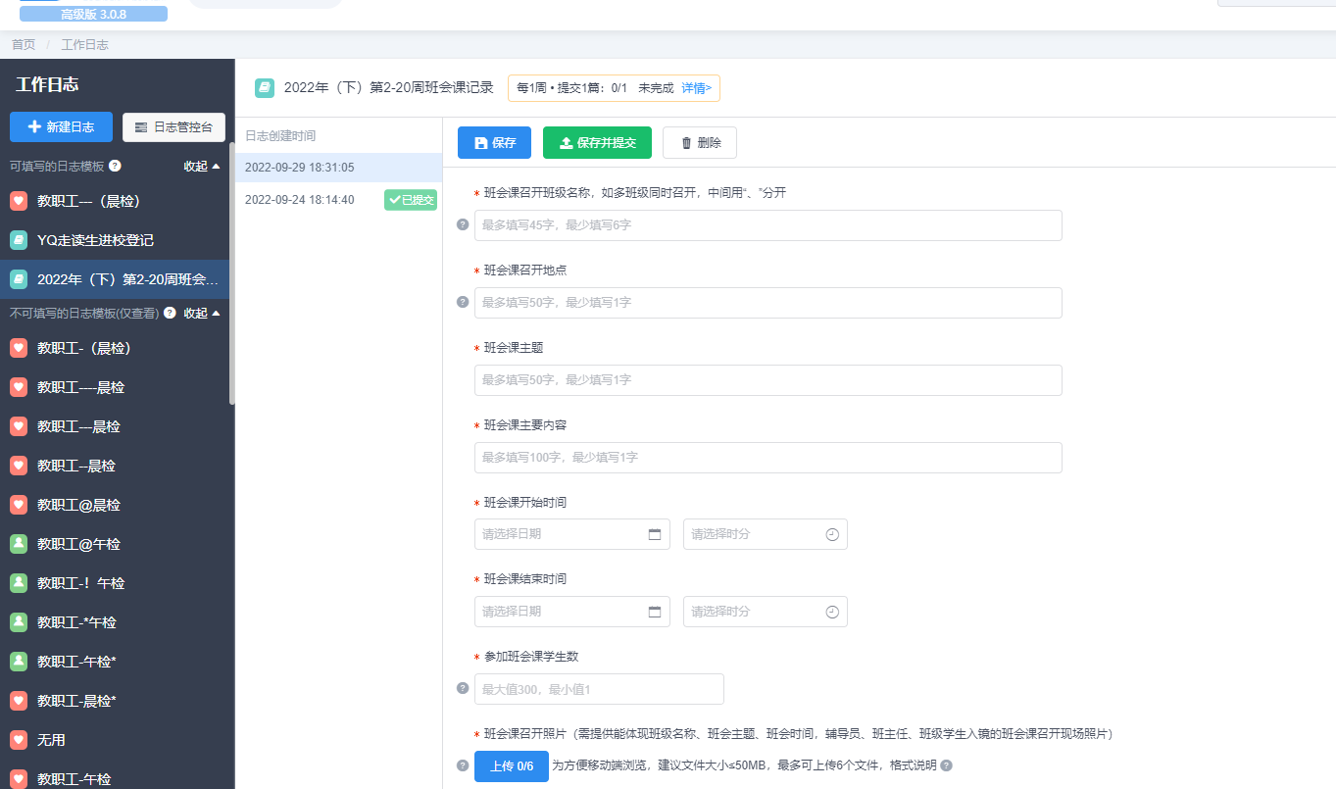Click help icon beside 参加班会课学生数 field
This screenshot has width=1336, height=789.
tap(463, 688)
